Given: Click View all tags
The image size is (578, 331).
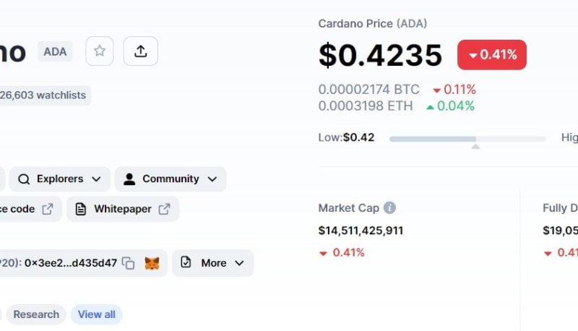Looking at the screenshot, I should tap(97, 314).
